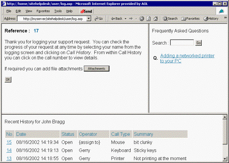This screenshot has width=229, height=163.
Task: Click the Keyboard call type cell
Action: [121, 150]
